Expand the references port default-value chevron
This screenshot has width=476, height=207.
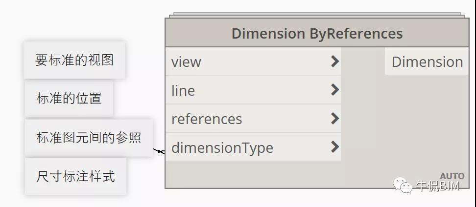click(335, 119)
